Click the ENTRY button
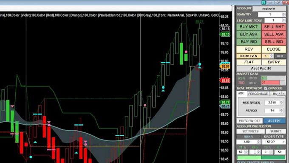Screen dimensions: 289x163 click(274, 62)
